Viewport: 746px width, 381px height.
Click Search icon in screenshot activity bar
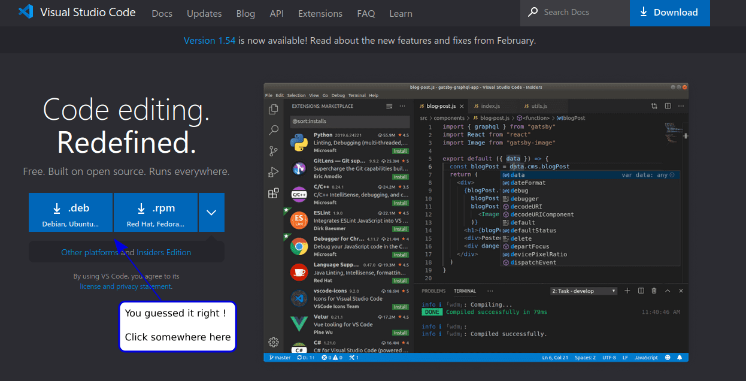point(274,130)
